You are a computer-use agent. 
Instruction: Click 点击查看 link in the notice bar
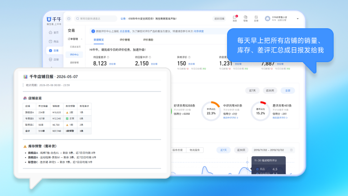[125, 31]
